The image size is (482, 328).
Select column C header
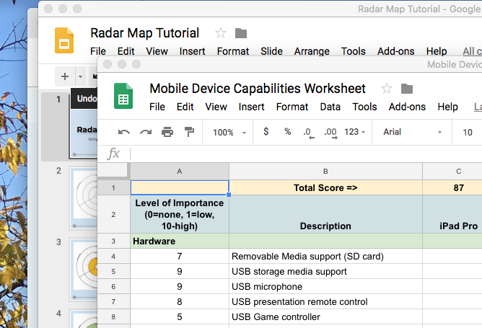click(x=452, y=172)
